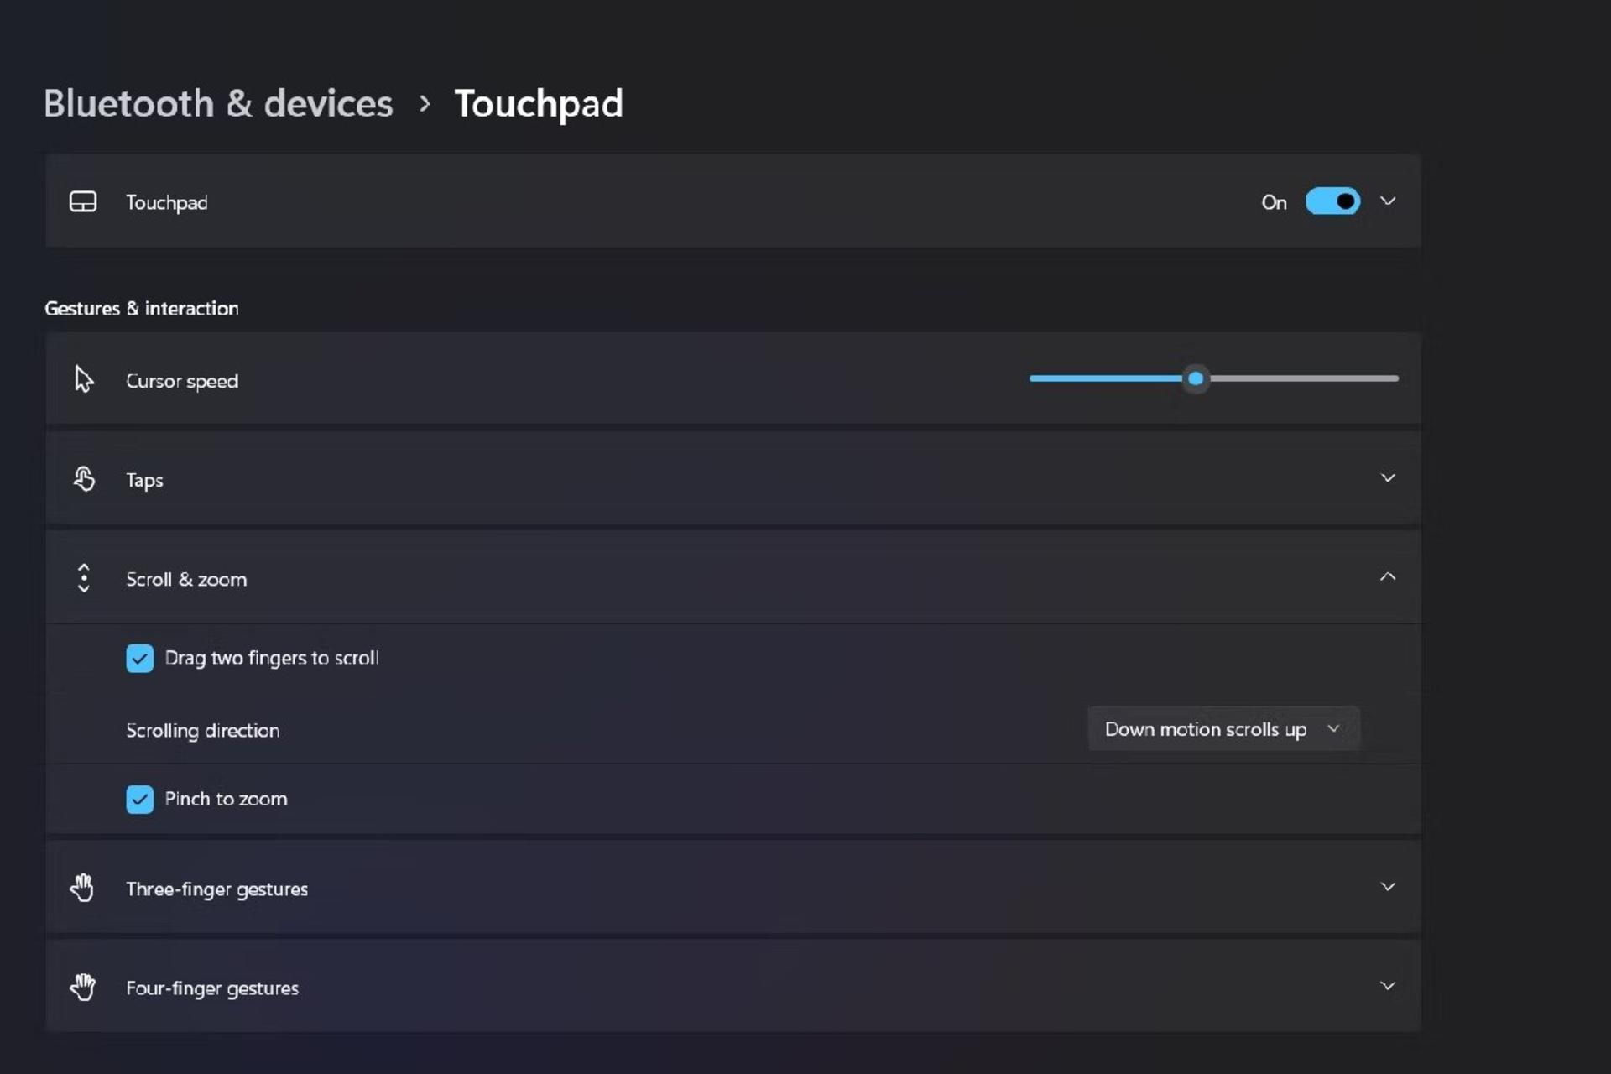Expand the Four-finger gestures chevron
The image size is (1611, 1074).
[x=1388, y=986]
